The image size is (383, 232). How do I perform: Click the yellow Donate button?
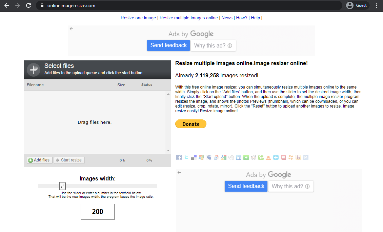click(x=191, y=124)
